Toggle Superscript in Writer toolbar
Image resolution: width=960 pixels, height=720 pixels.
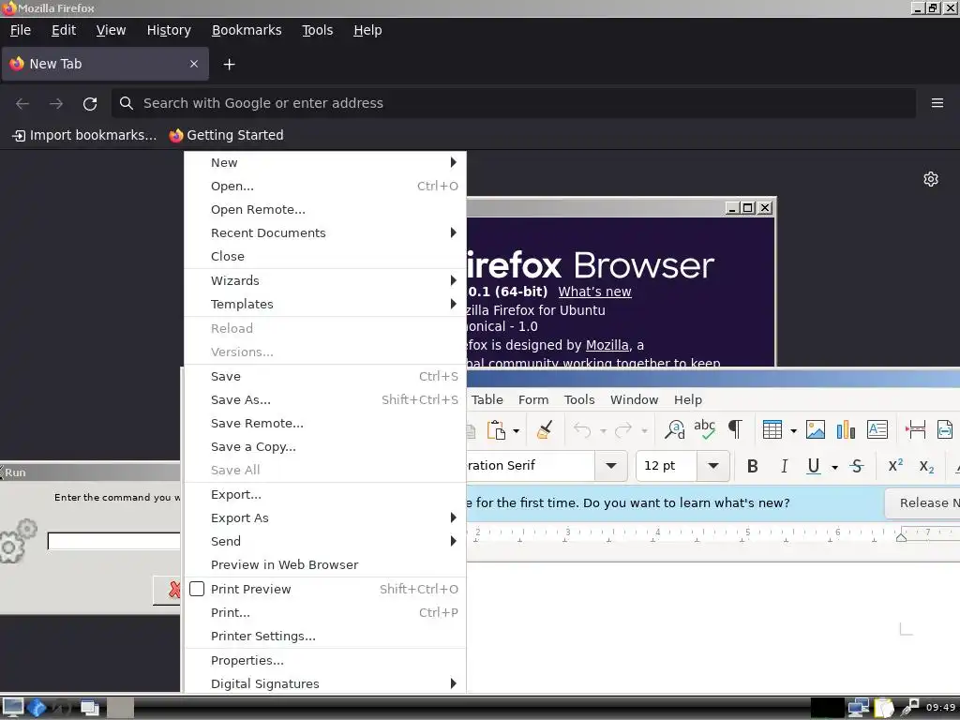[x=895, y=466]
